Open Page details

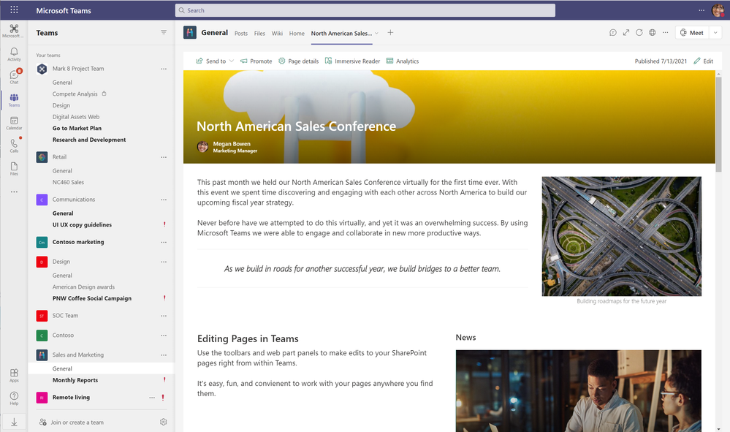coord(298,61)
